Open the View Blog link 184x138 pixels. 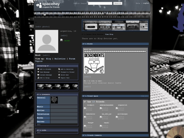109,34
